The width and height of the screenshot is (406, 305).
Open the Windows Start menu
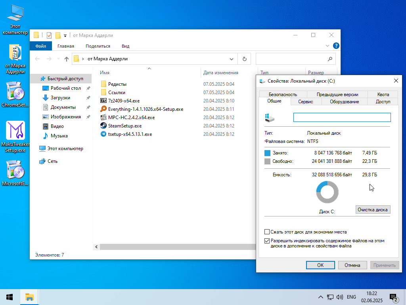[10, 297]
